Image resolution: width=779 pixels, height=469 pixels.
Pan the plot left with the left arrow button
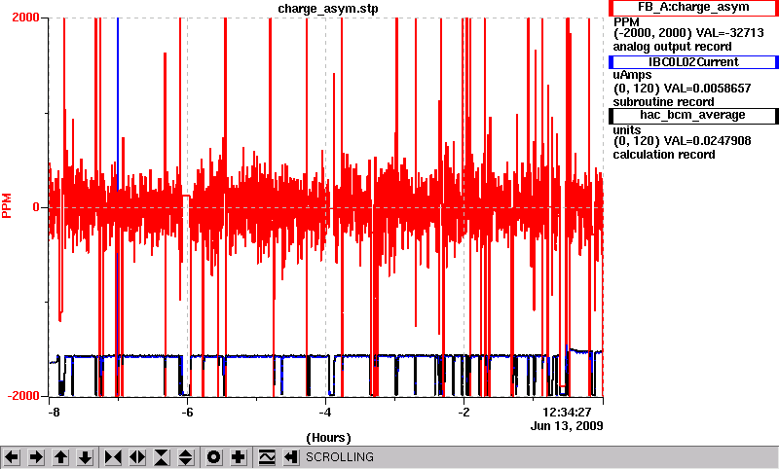12,457
